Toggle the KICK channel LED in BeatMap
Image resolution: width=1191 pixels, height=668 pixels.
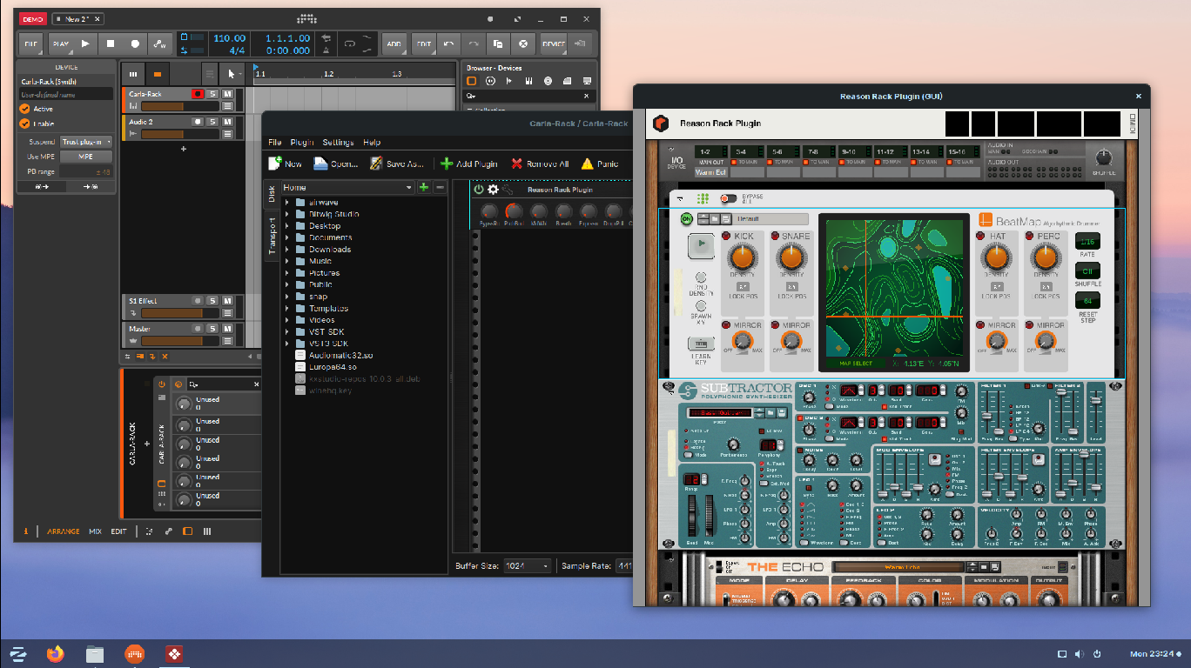pos(726,236)
